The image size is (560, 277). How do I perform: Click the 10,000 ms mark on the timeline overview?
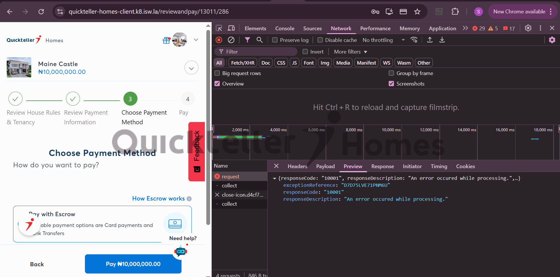point(391,130)
